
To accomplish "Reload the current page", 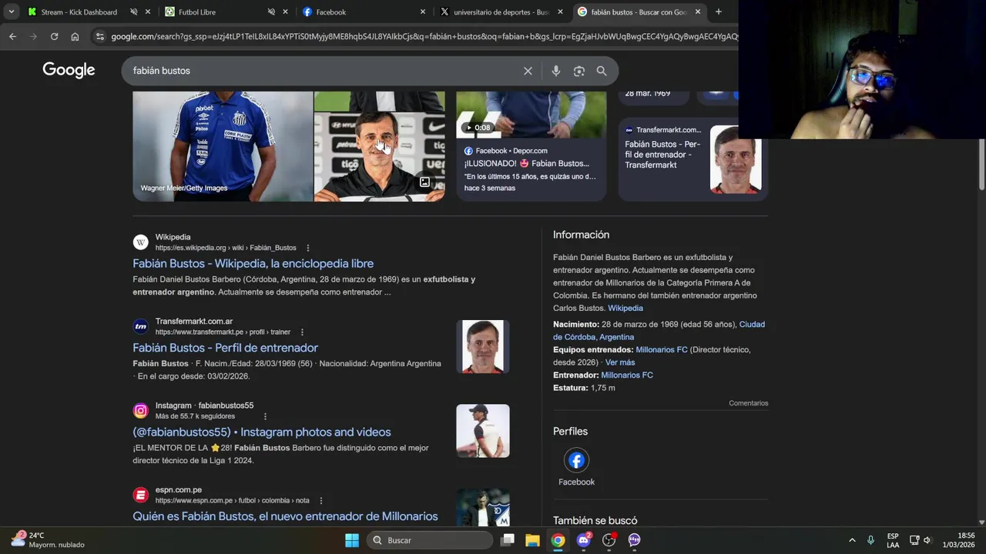I will [54, 36].
